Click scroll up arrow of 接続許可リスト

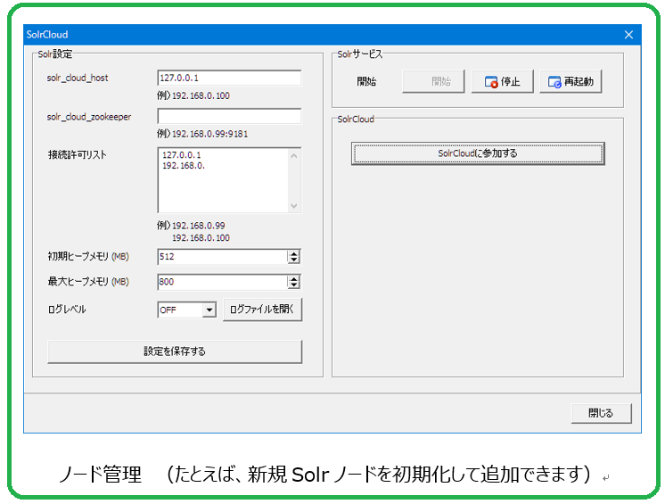294,156
